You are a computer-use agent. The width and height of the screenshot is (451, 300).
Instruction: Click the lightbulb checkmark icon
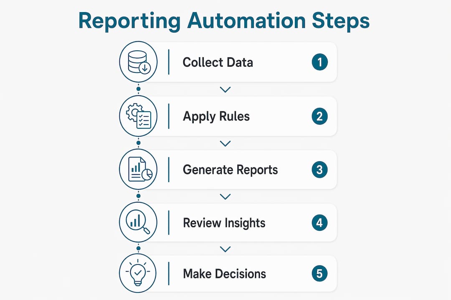[138, 273]
